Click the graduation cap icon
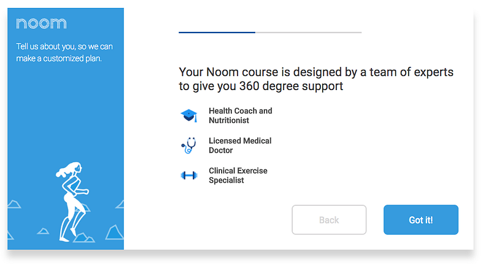 [189, 115]
